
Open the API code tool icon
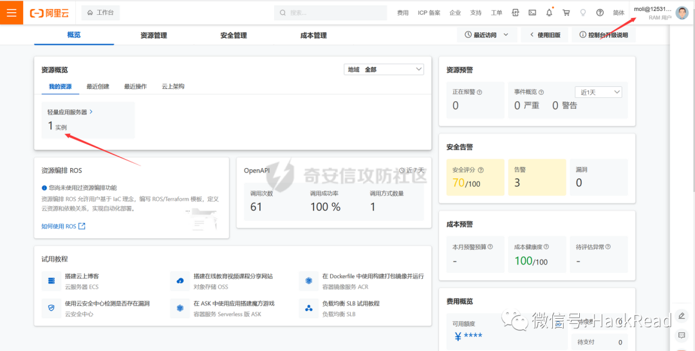pyautogui.click(x=515, y=13)
